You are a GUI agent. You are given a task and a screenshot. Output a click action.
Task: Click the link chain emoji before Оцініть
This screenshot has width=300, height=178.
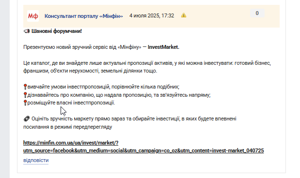27,119
